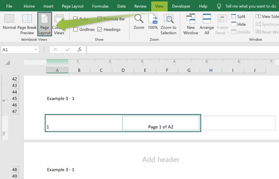Select column F header

tap(167, 70)
